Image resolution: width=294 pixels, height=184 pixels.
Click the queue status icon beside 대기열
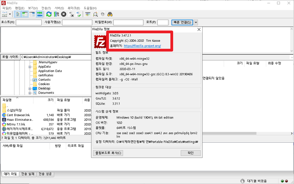coord(242,181)
